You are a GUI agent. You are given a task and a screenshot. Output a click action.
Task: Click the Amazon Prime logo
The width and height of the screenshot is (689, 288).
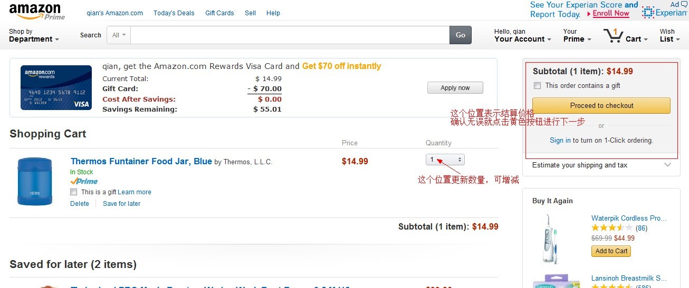pyautogui.click(x=36, y=11)
